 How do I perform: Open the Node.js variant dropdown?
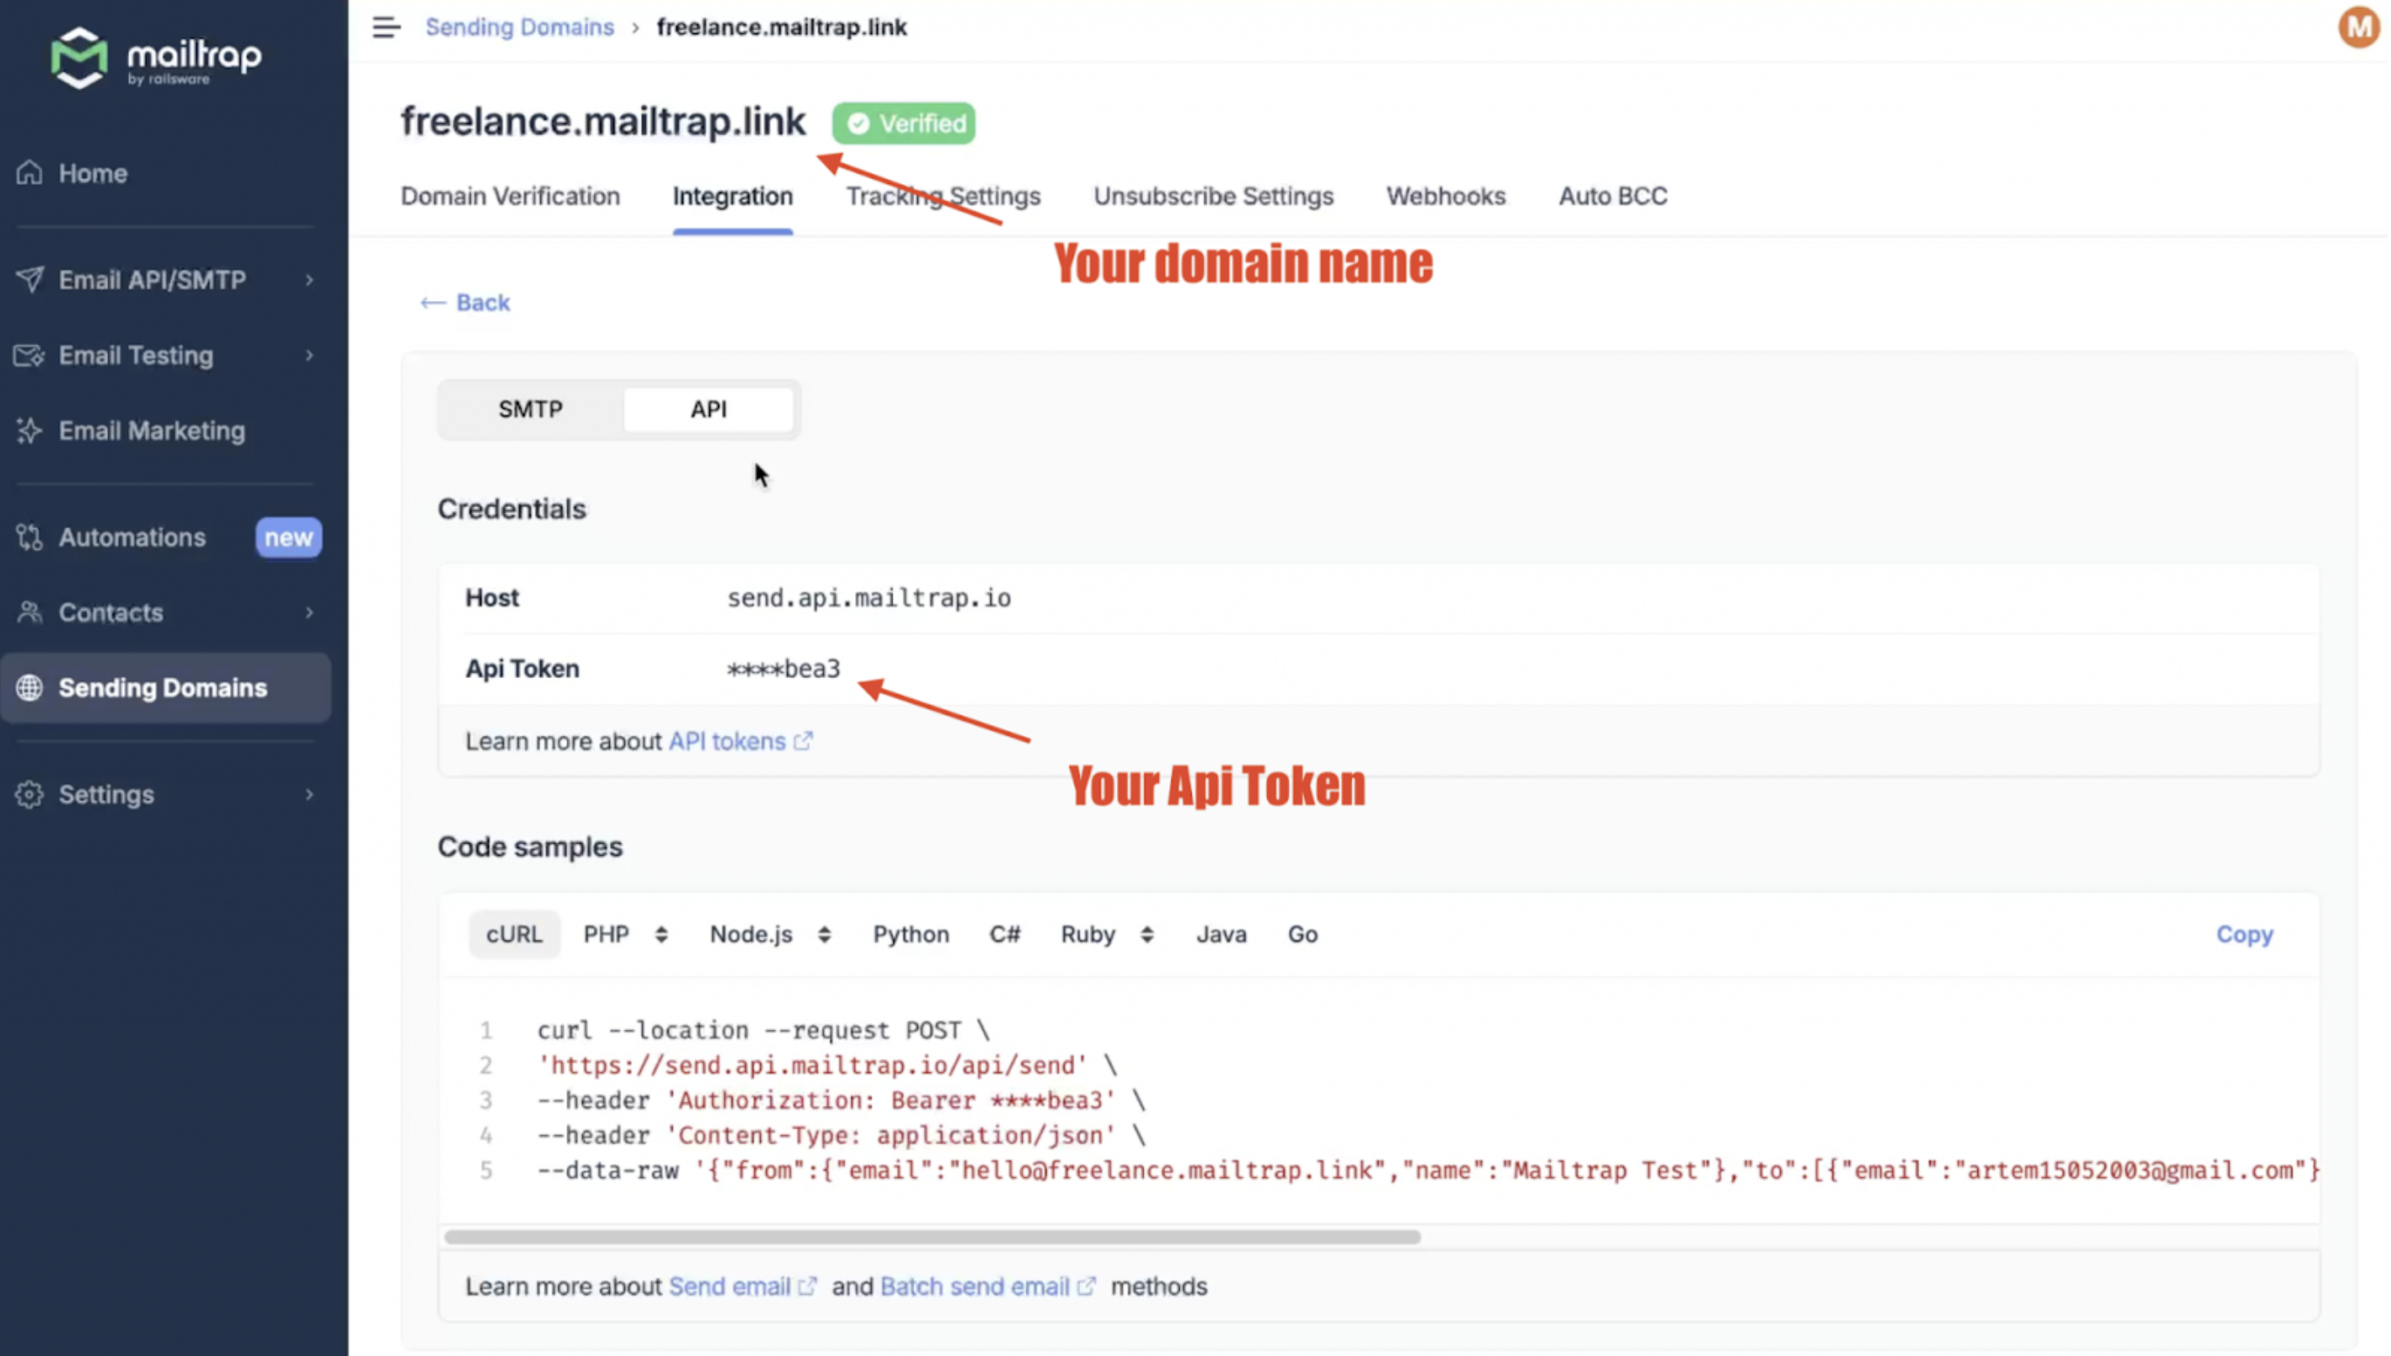point(824,935)
